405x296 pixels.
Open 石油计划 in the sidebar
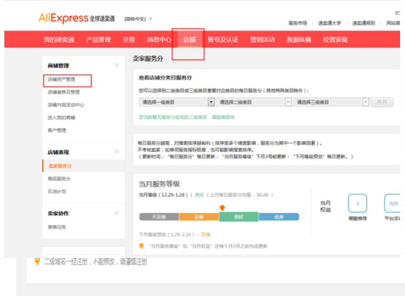57,191
